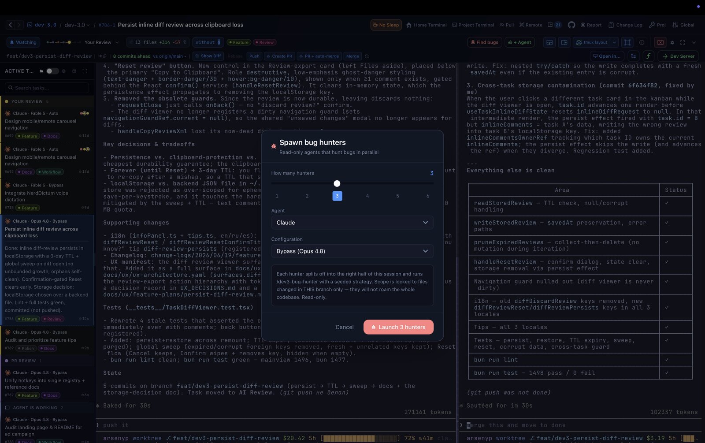
Task: Go to dev-3.0 breadcrumb
Action: (42, 25)
